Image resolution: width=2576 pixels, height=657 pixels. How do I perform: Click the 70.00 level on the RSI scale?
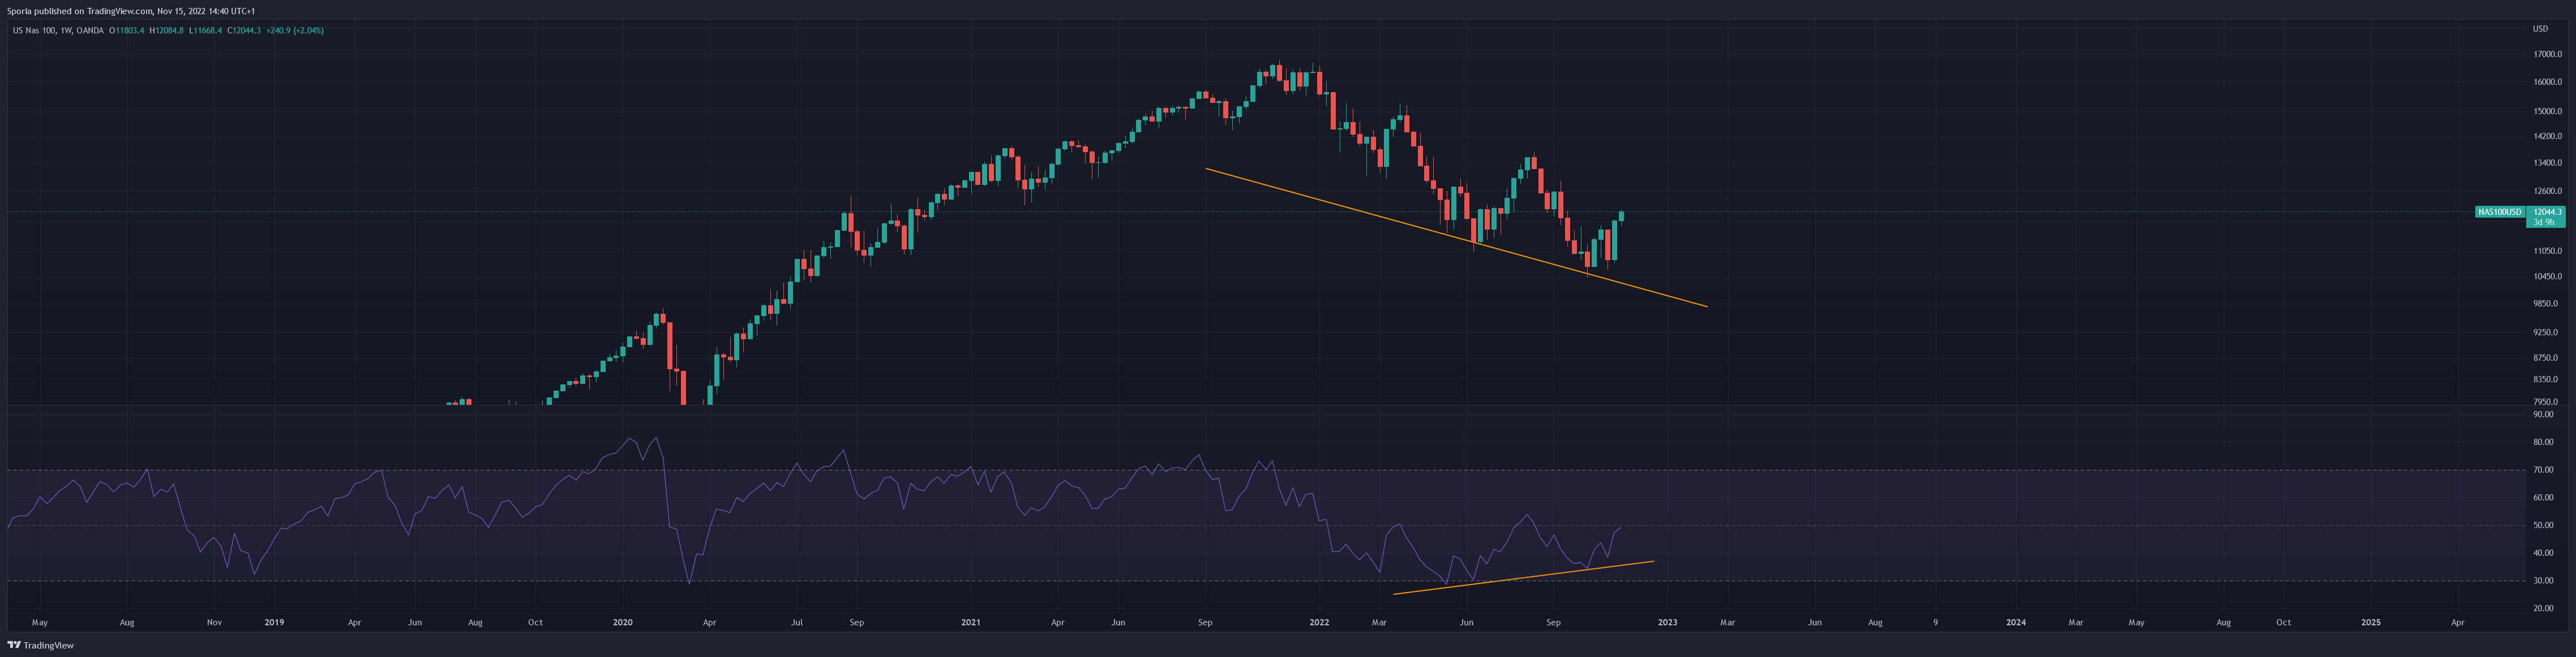click(x=2542, y=470)
